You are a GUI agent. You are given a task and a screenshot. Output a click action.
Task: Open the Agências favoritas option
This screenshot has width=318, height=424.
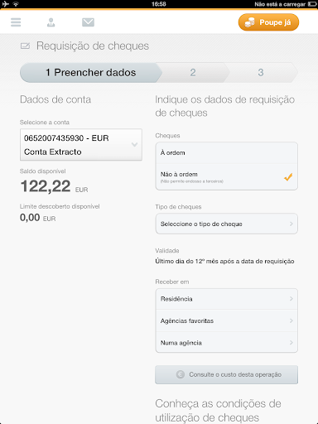tap(226, 320)
